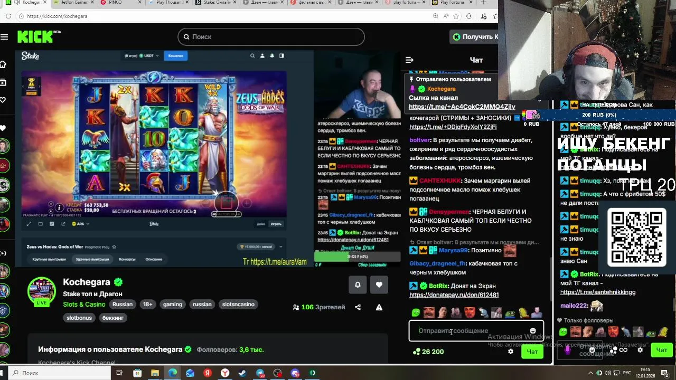Click the heart Following icon in Kick sidebar

[3, 100]
